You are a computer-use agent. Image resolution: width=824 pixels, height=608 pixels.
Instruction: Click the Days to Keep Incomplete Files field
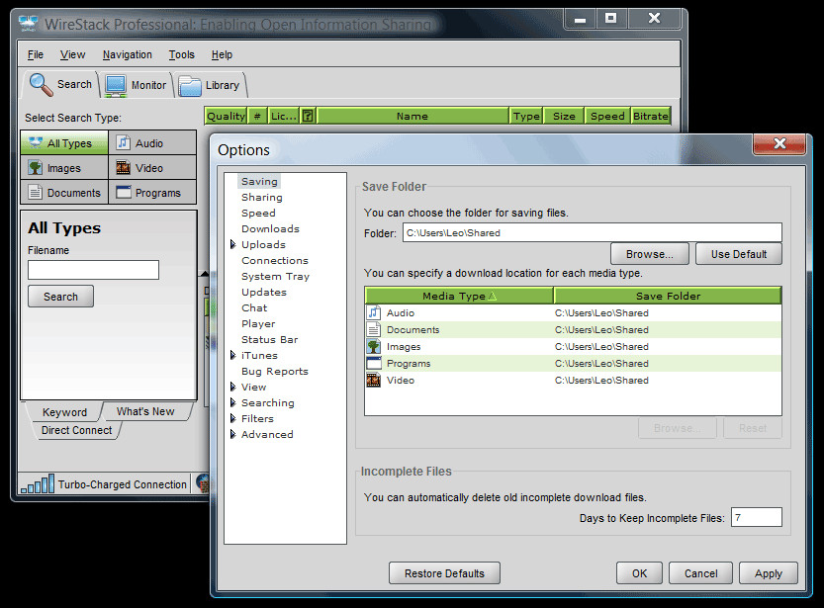tap(756, 517)
